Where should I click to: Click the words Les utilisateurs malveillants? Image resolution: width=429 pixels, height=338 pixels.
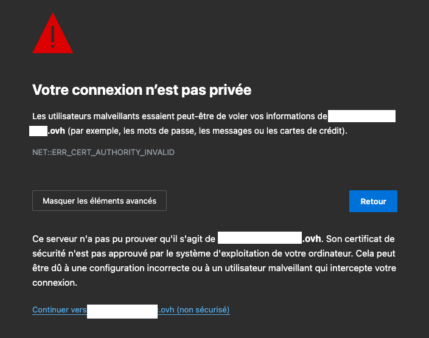click(83, 116)
